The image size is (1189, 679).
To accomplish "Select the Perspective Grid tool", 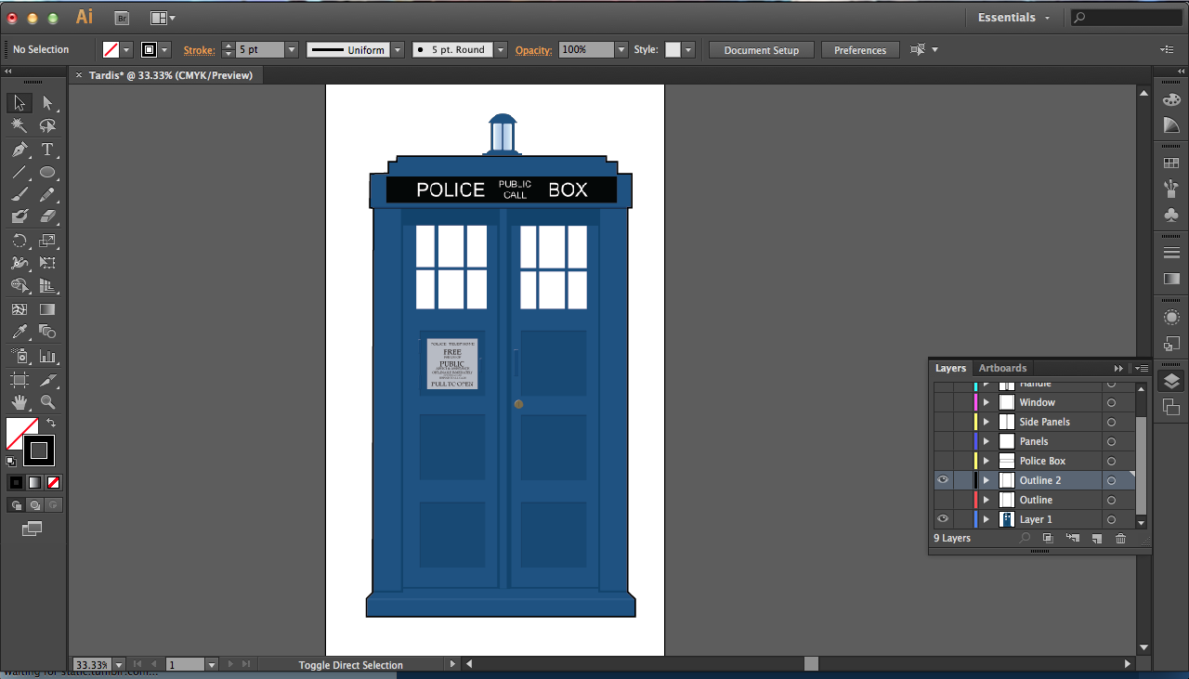I will [47, 286].
